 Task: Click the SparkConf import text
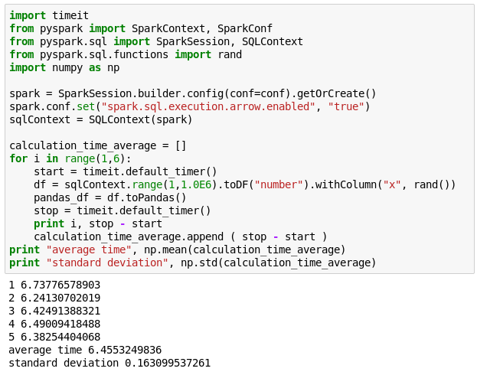point(245,28)
